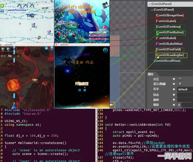Click the 标志 input field
The width and height of the screenshot is (193, 162).
185,95
